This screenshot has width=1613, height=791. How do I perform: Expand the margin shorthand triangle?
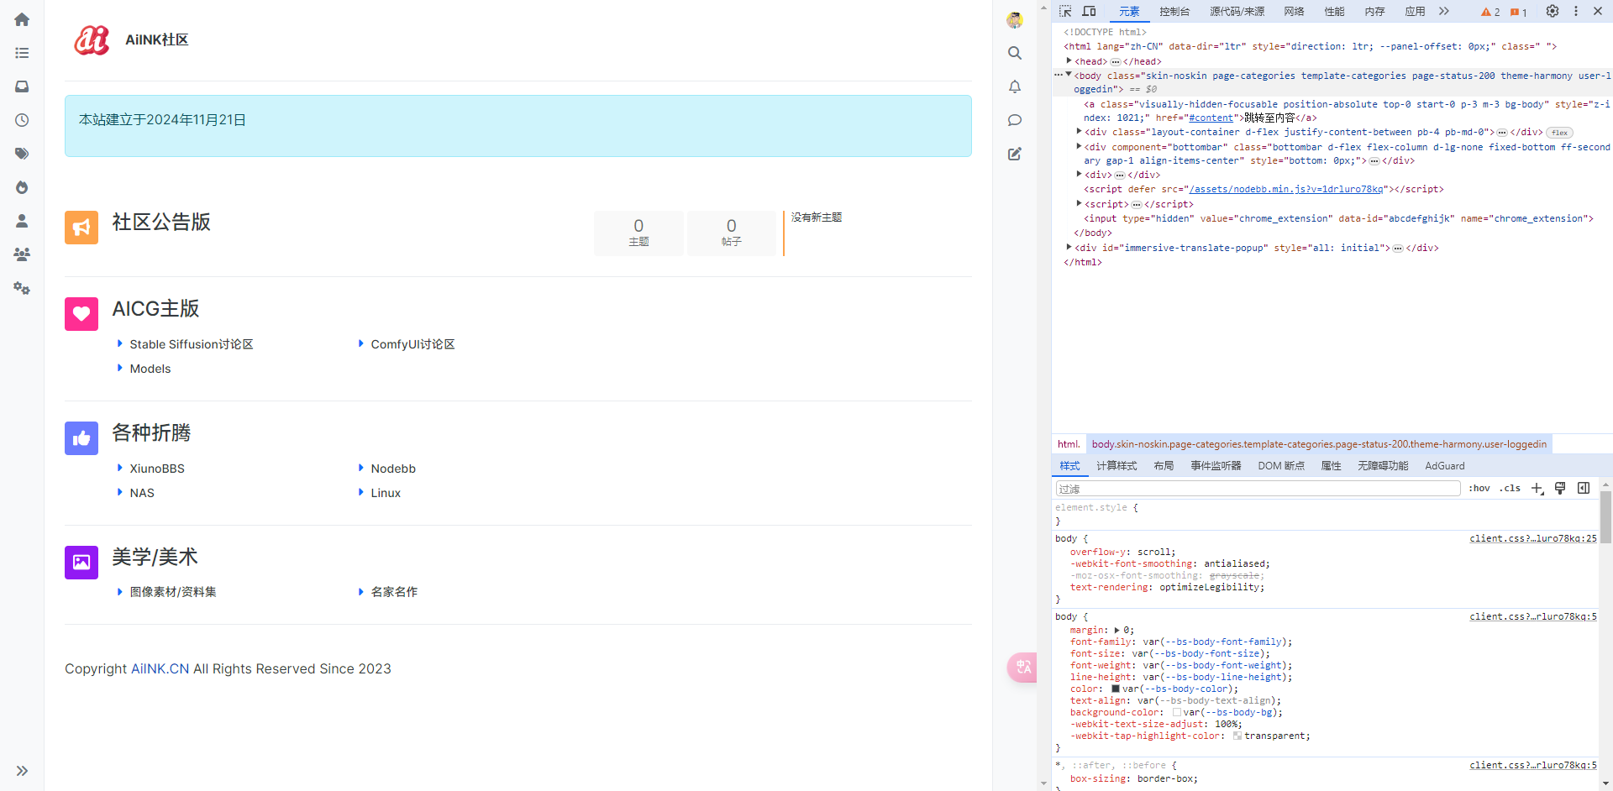(1116, 630)
